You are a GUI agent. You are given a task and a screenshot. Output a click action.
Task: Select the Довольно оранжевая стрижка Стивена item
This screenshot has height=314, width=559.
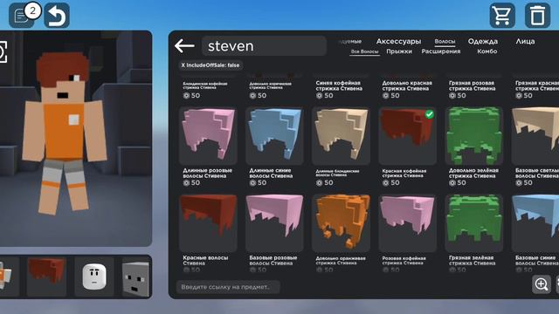341,223
